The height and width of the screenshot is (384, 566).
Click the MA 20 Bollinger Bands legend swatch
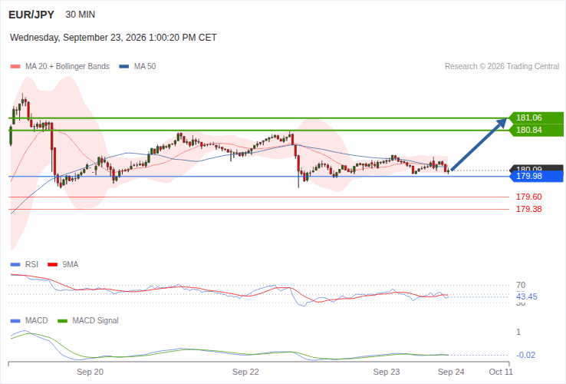[15, 67]
